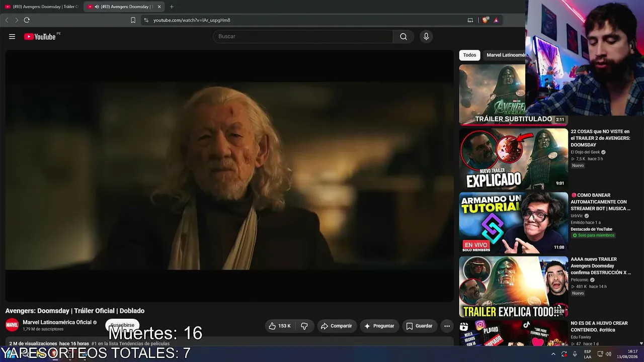Click the search magnifier button

click(x=404, y=36)
